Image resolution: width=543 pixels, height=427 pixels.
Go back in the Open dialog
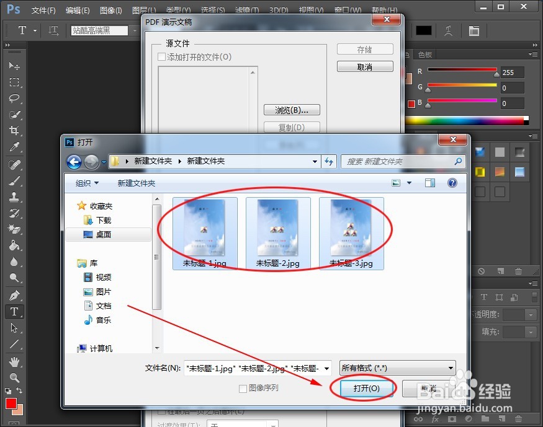click(74, 162)
